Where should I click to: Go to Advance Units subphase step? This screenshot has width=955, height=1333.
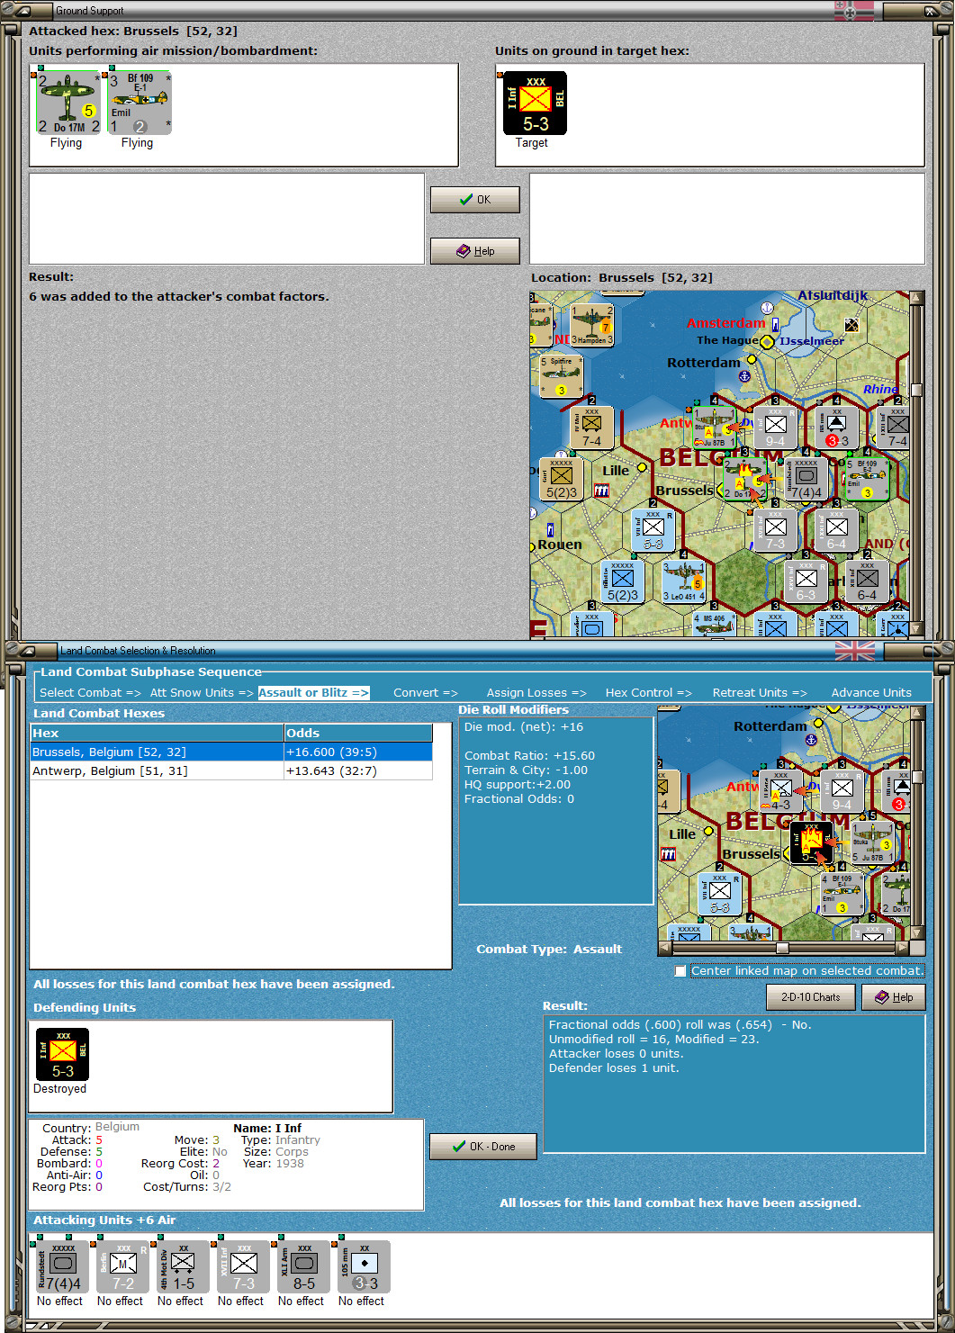click(871, 692)
